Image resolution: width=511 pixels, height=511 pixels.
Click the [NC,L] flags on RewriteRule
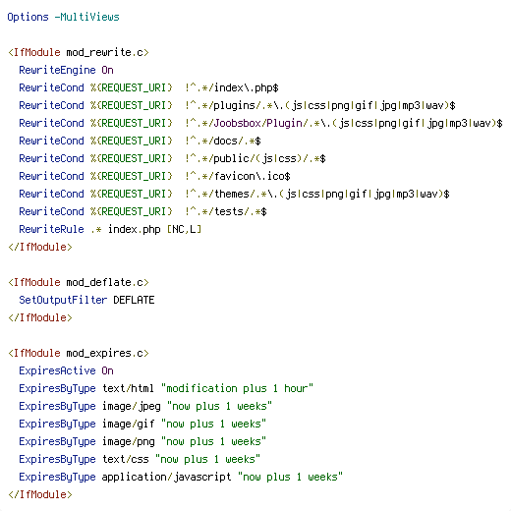point(184,229)
